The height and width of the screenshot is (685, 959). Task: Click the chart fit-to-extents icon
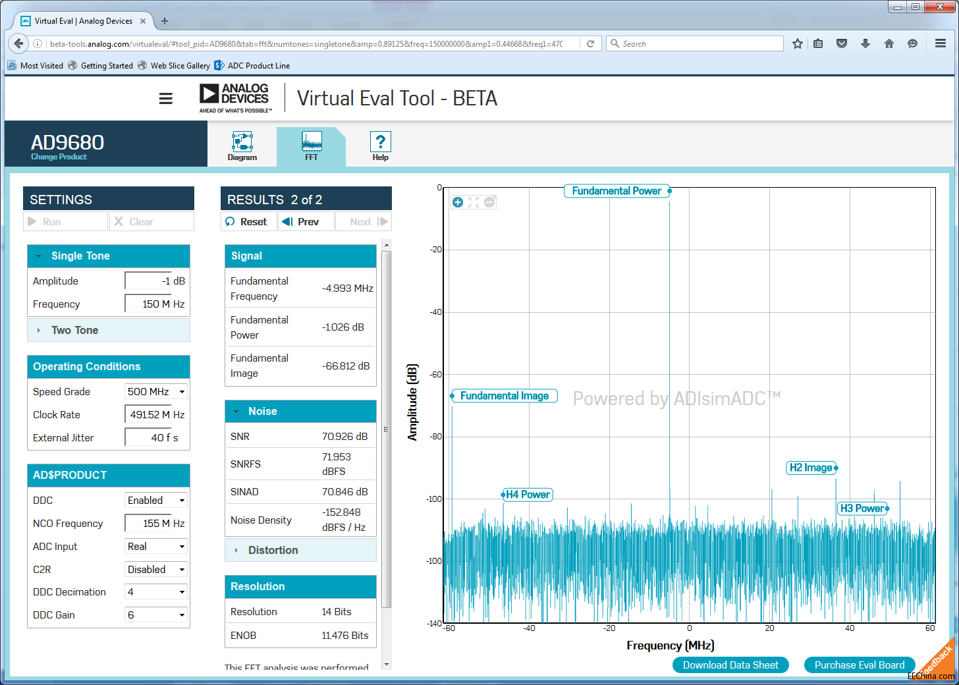474,202
